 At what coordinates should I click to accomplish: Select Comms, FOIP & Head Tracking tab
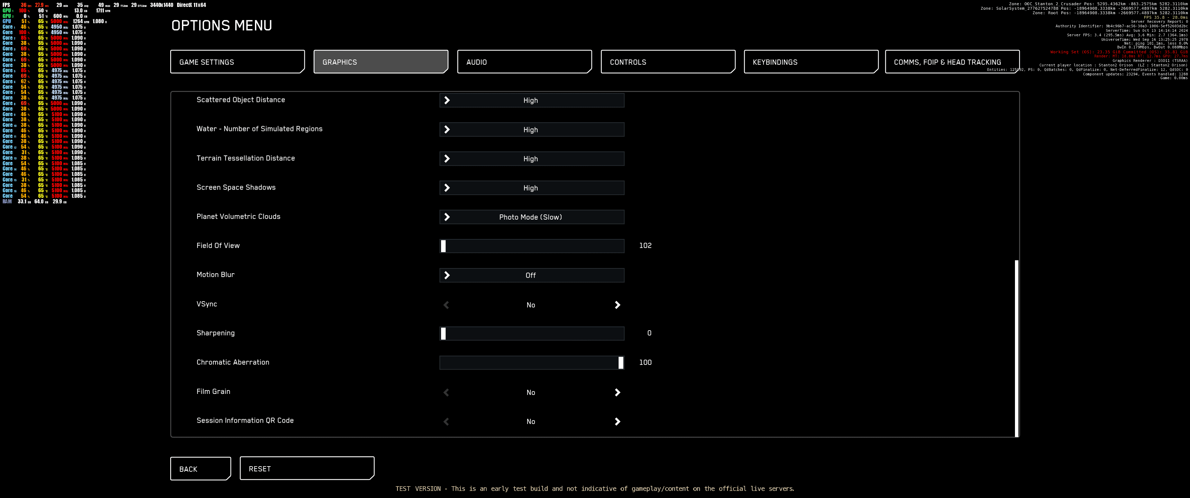coord(952,62)
